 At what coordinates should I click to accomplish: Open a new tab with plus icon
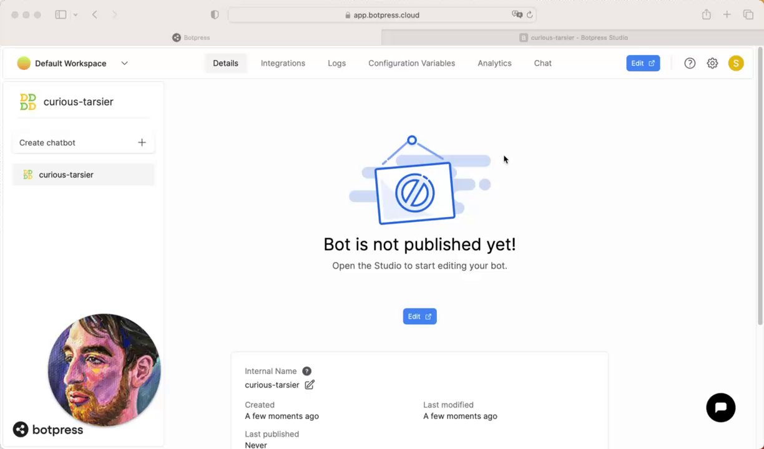[727, 14]
